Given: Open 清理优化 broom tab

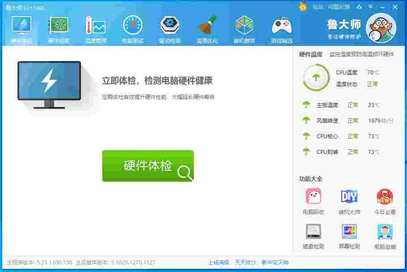Looking at the screenshot, I should (207, 29).
